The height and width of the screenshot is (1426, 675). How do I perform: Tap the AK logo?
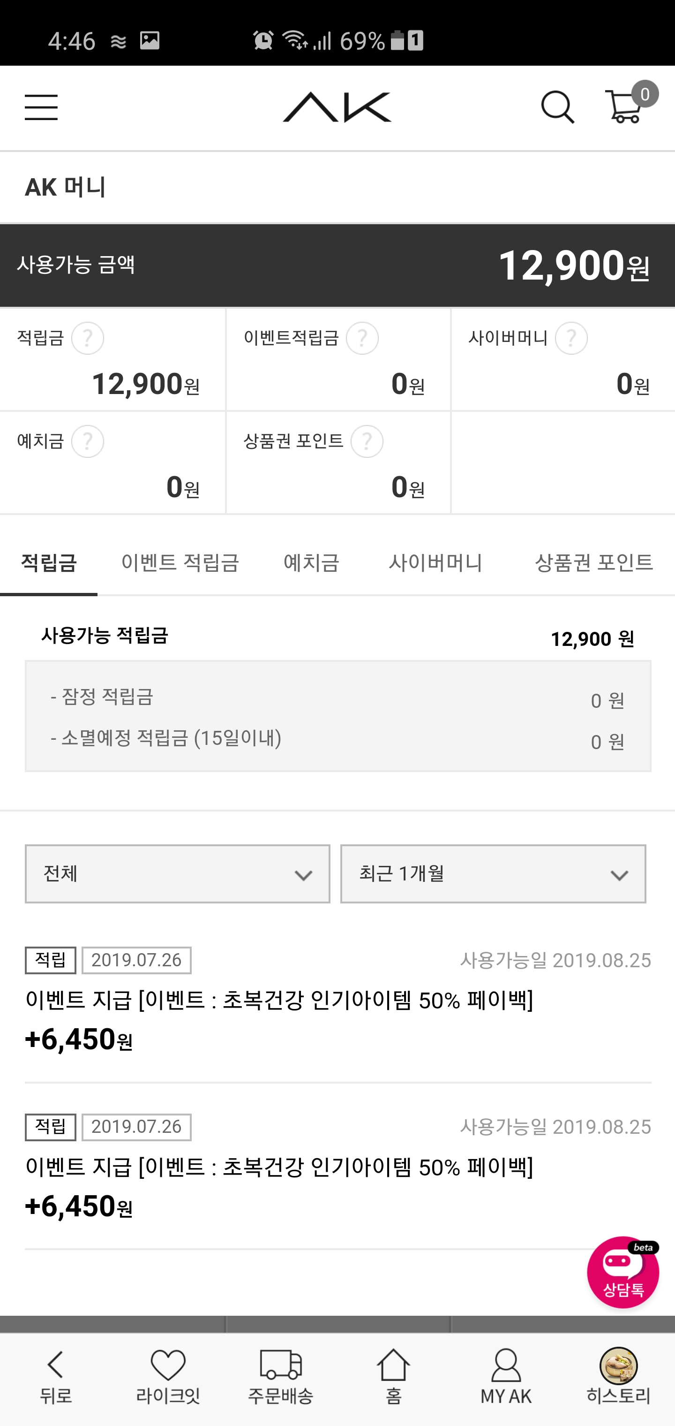pos(337,107)
